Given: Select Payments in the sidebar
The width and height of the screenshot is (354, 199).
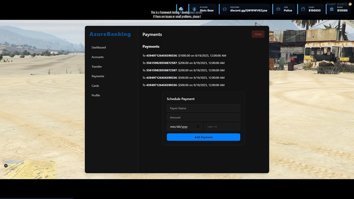Looking at the screenshot, I should point(98,76).
